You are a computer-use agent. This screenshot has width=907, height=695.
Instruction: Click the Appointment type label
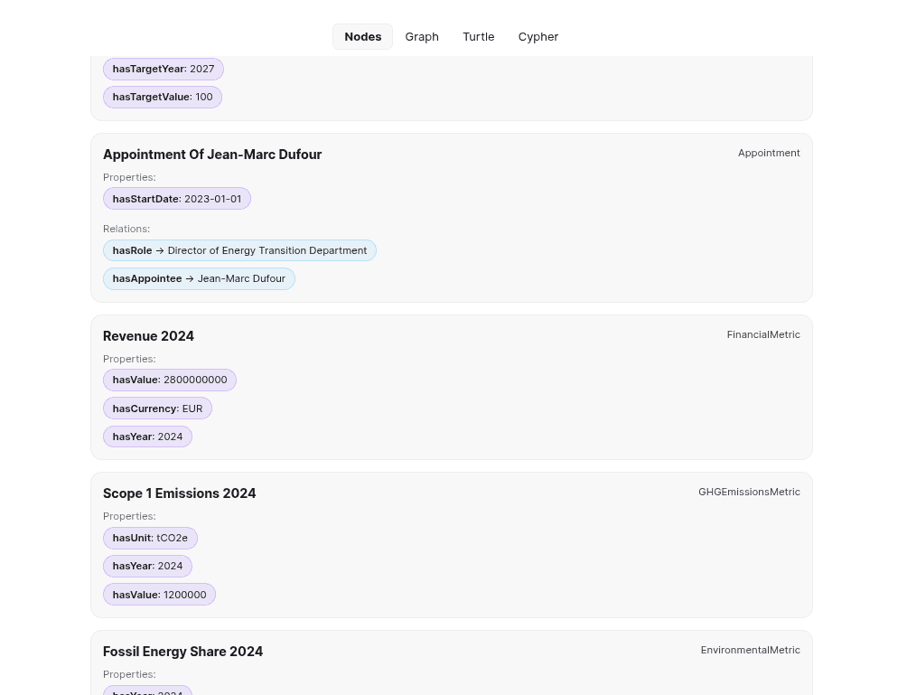[769, 153]
